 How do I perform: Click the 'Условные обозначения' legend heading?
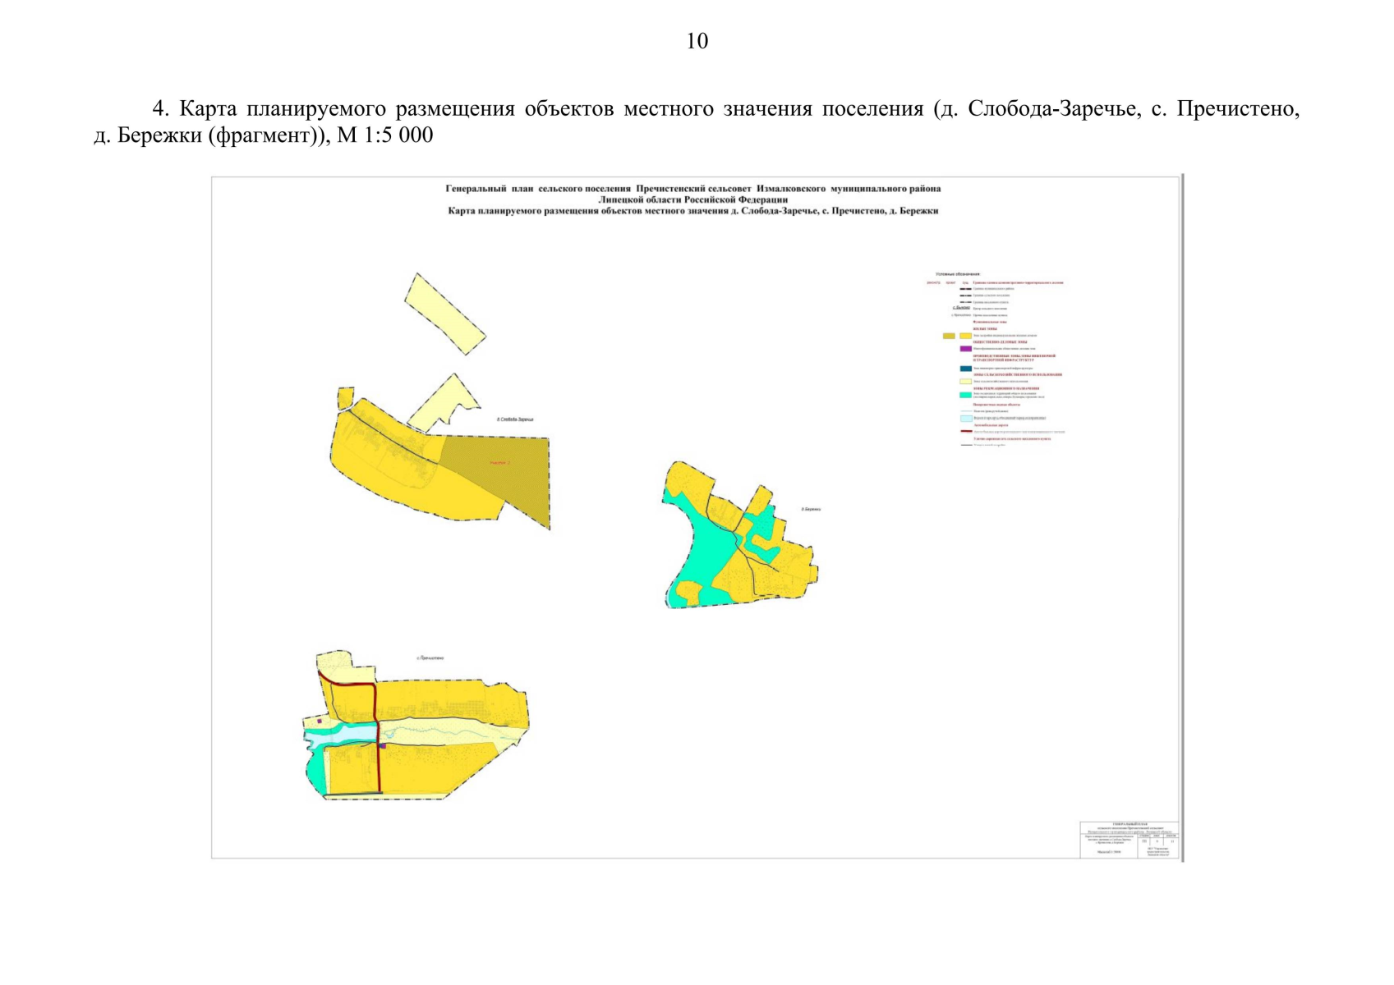[x=957, y=273]
